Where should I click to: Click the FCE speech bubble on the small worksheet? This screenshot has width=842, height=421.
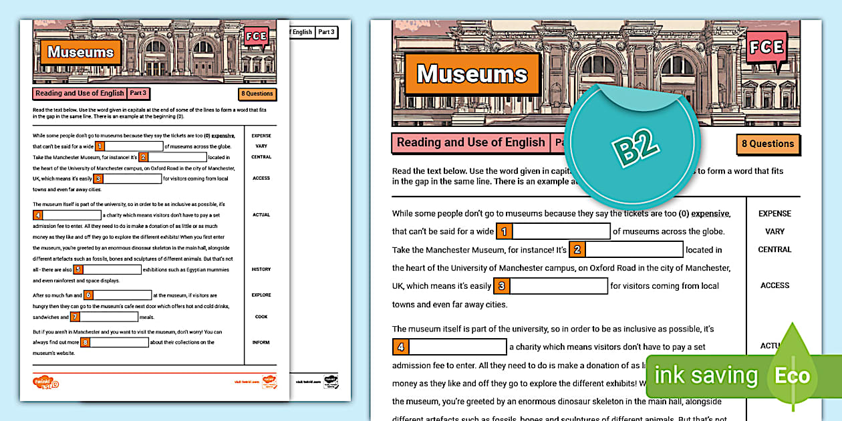255,37
